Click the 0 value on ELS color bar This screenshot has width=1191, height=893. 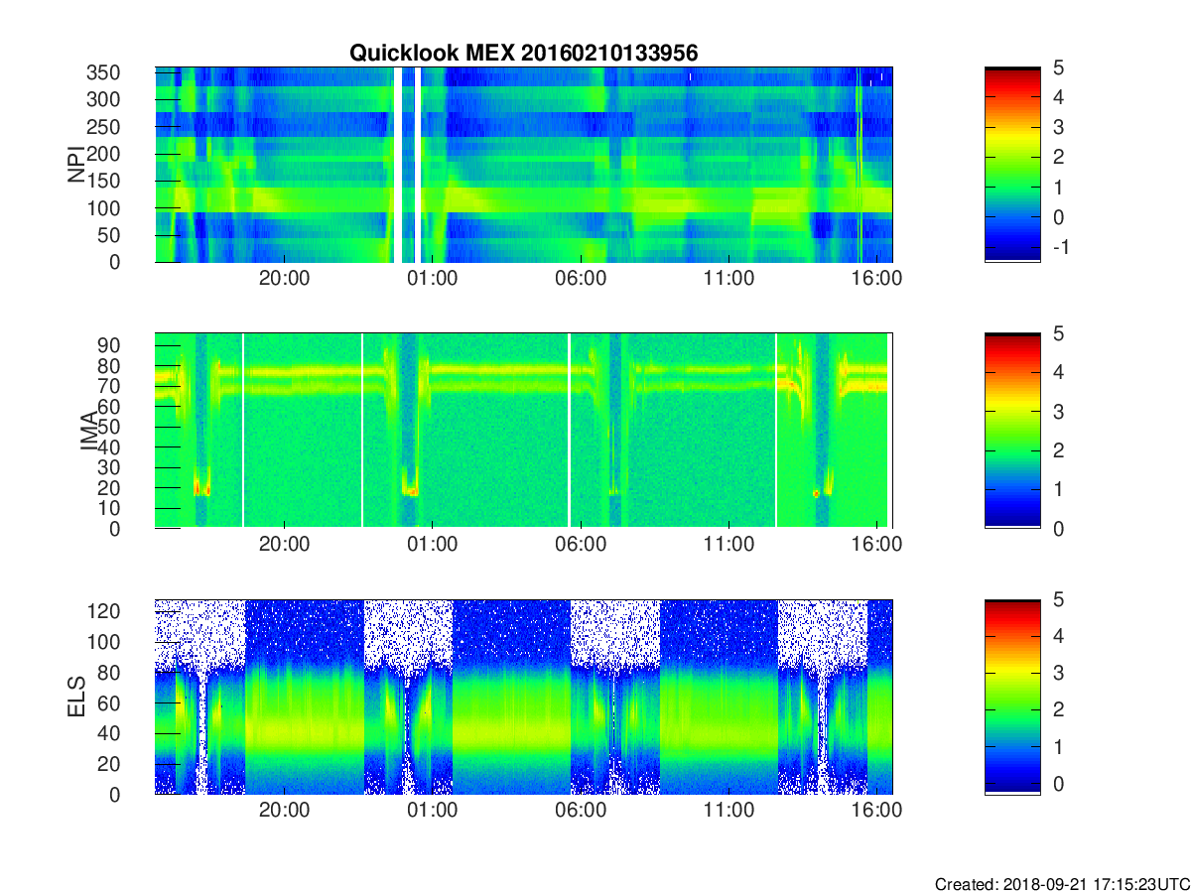1058,783
